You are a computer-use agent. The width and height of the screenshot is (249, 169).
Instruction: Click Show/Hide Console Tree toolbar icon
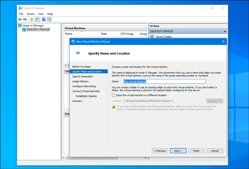[37, 20]
